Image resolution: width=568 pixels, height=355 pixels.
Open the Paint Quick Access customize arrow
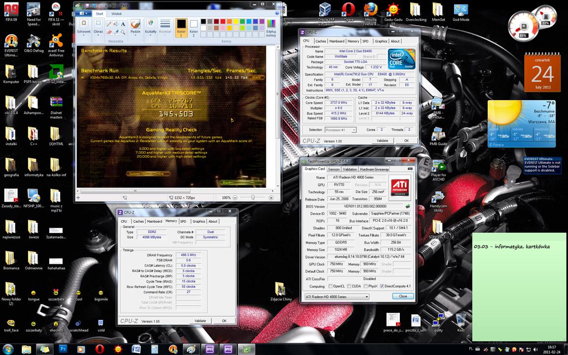[x=106, y=5]
